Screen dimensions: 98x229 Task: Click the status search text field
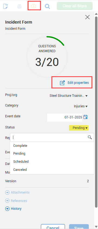point(50,137)
